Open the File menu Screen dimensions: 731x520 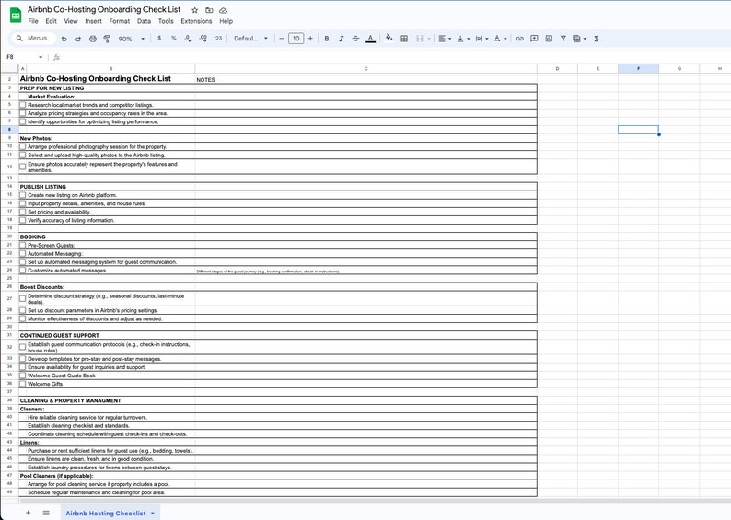coord(33,21)
